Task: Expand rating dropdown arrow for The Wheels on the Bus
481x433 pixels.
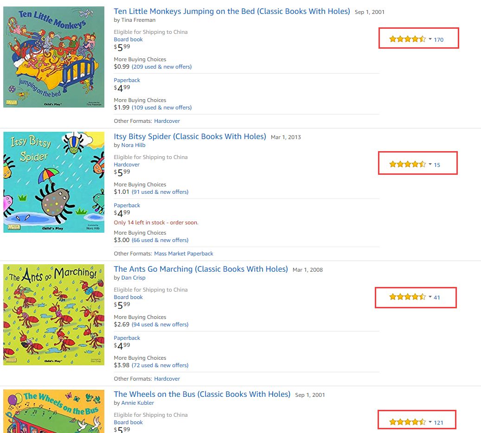Action: (430, 422)
